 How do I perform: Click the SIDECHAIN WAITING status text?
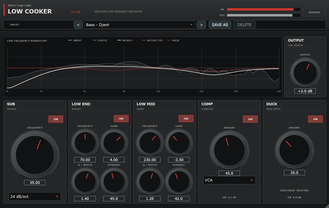[x=294, y=190]
